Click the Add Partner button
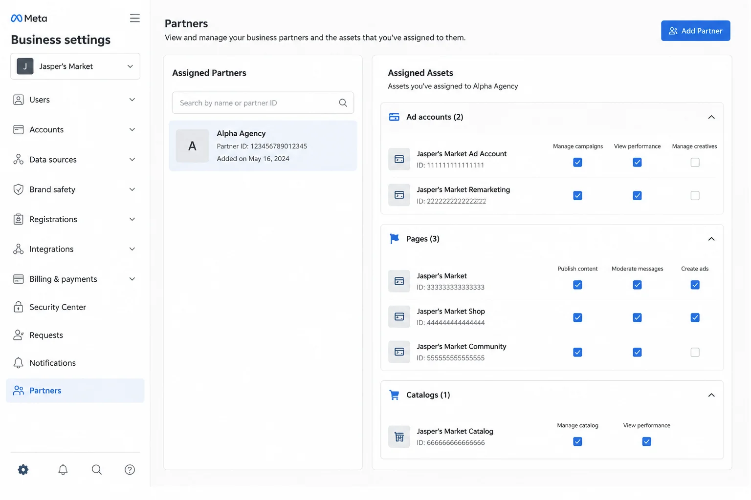 695,31
